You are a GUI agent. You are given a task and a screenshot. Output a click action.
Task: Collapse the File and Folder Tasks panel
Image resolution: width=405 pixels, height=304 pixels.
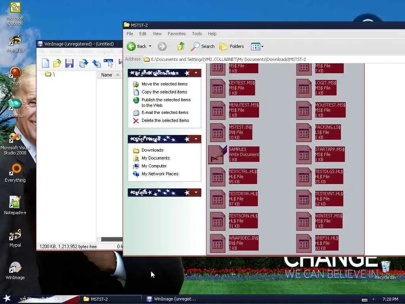[196, 73]
